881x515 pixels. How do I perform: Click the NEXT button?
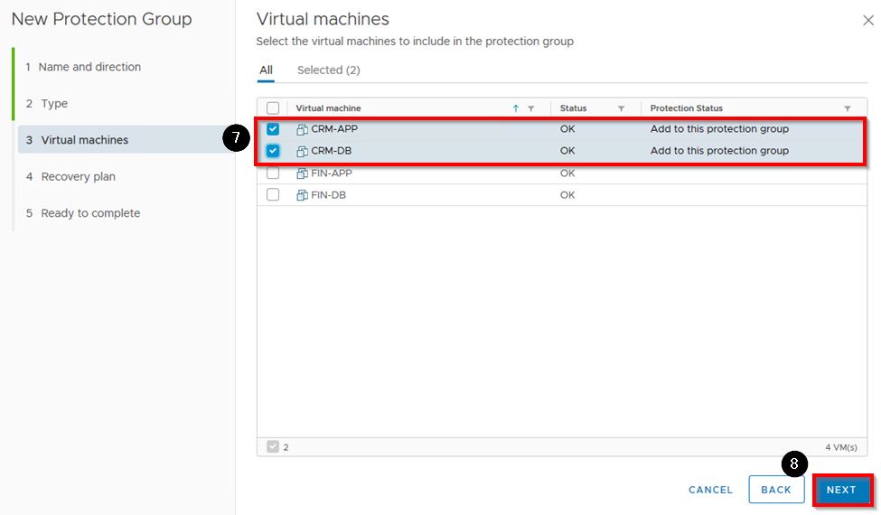tap(841, 490)
